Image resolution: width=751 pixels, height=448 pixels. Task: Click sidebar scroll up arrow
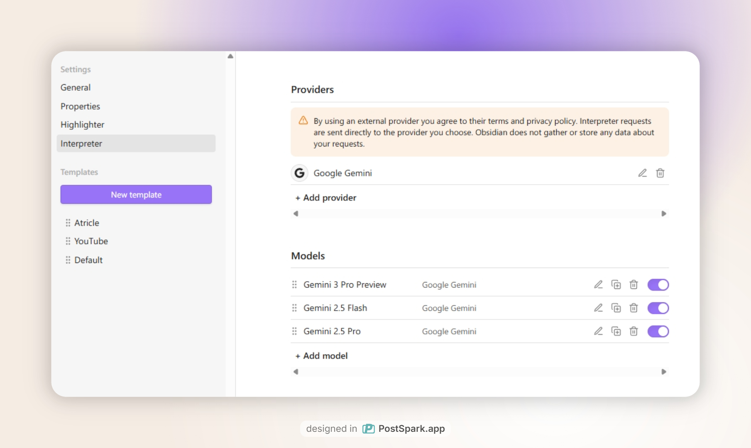pyautogui.click(x=230, y=56)
